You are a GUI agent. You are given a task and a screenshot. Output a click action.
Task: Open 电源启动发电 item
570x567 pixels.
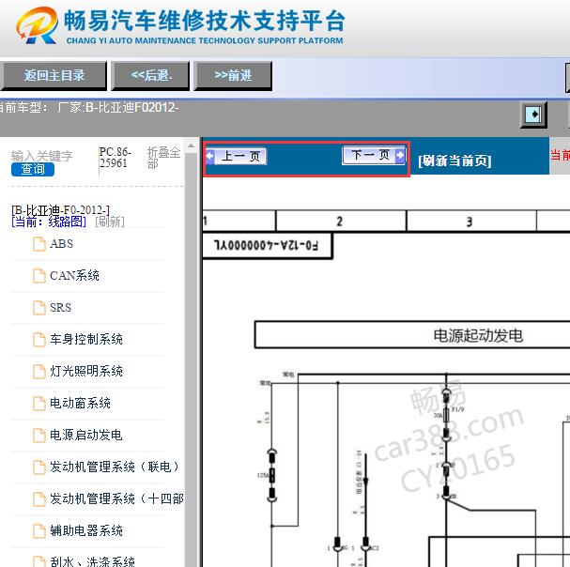[85, 435]
